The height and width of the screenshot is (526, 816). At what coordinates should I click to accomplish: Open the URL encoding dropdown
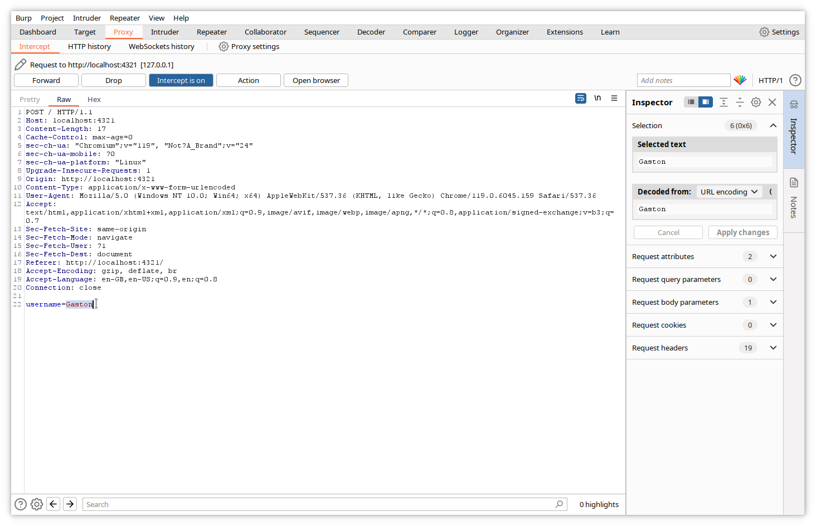tap(729, 192)
